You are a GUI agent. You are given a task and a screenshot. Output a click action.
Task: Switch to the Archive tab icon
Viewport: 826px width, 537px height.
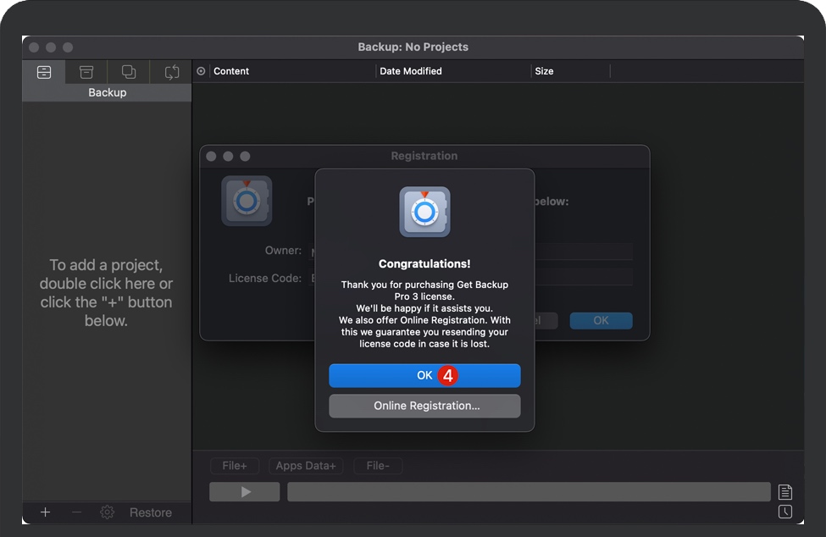click(86, 72)
